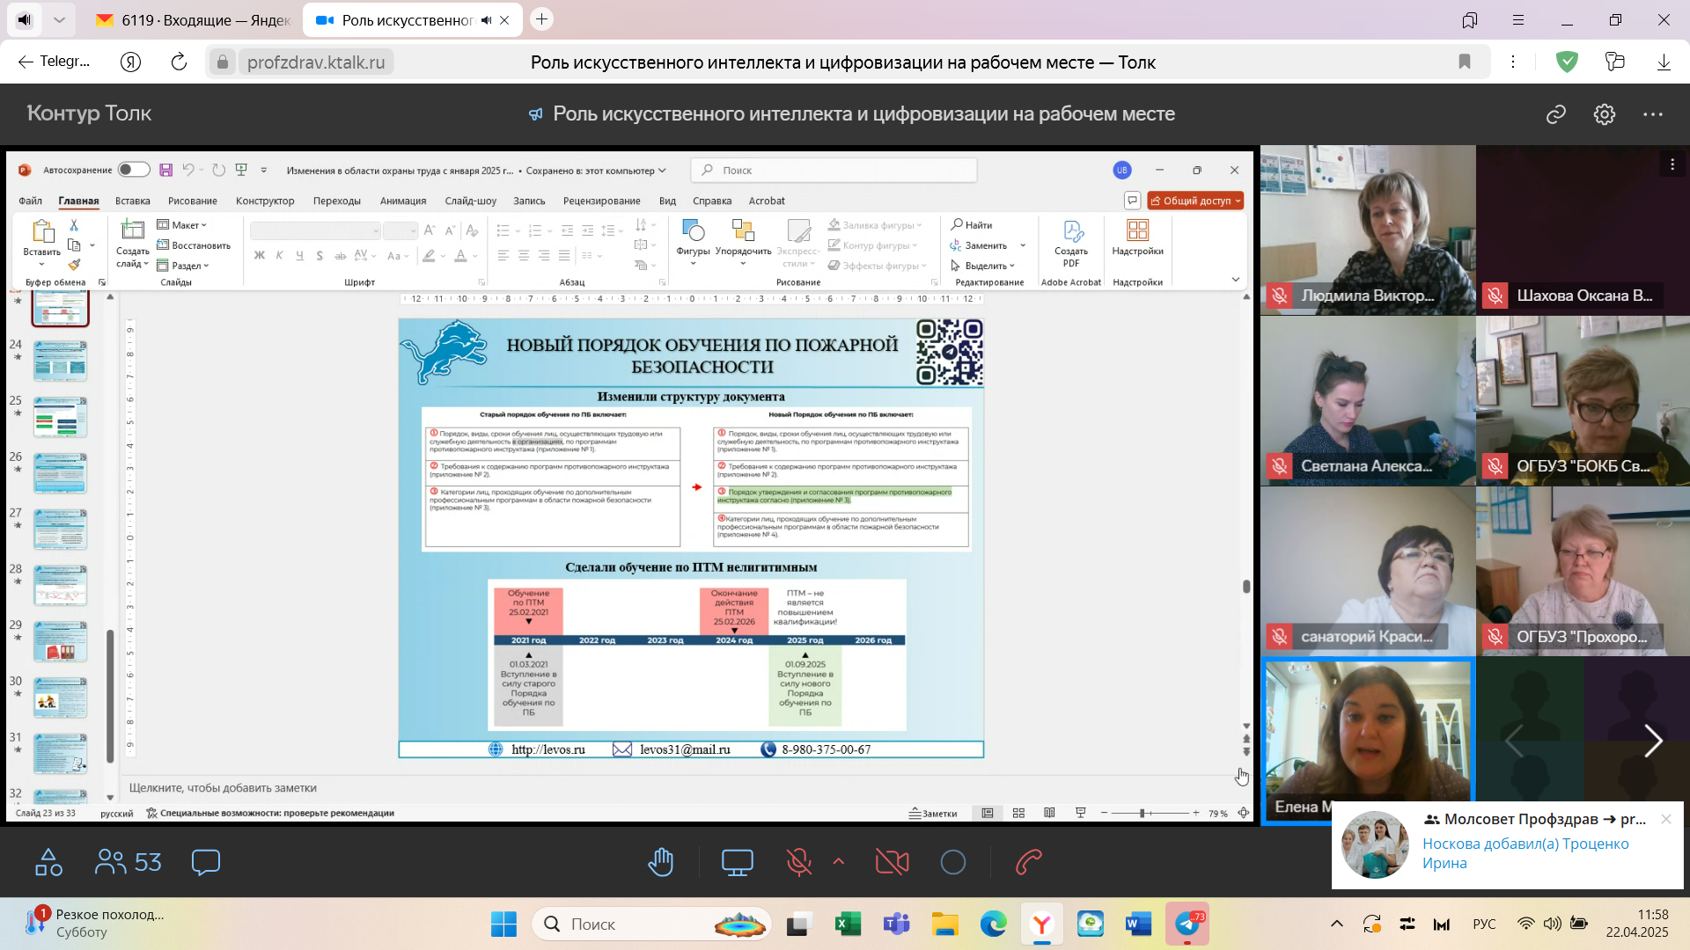
Task: Select slide 26 thumbnail in the slide panel
Action: (x=60, y=473)
